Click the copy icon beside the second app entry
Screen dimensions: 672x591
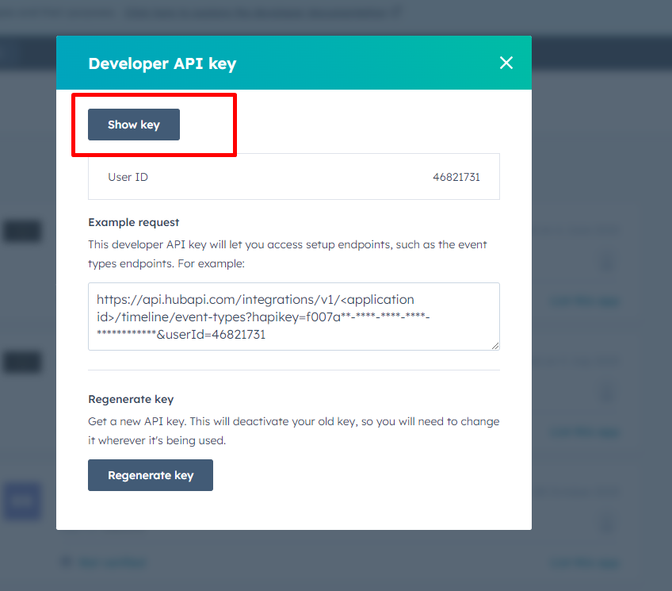[x=606, y=393]
